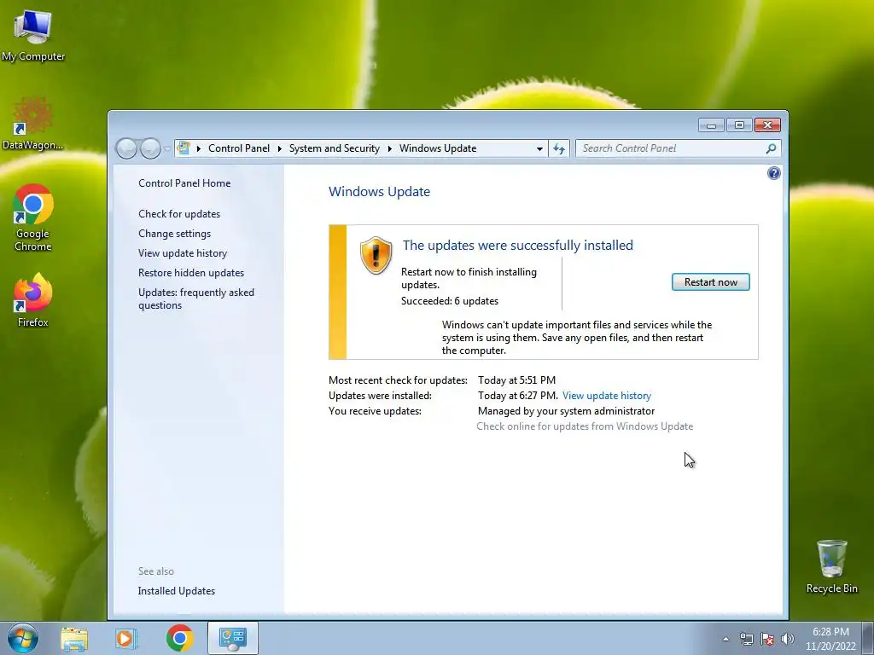Viewport: 874px width, 655px height.
Task: Go to Control Panel Home
Action: [184, 183]
